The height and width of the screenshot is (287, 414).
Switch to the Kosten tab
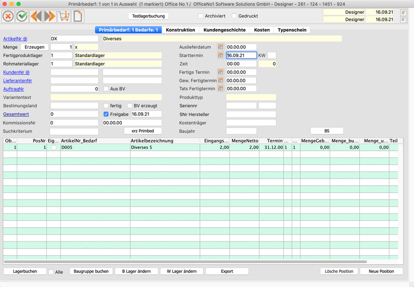point(262,30)
